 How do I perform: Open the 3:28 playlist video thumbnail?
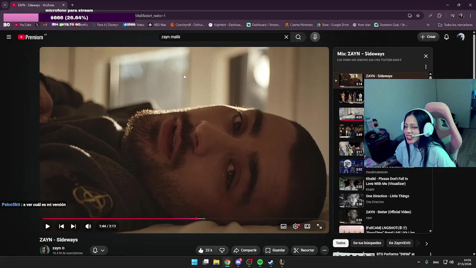351,97
